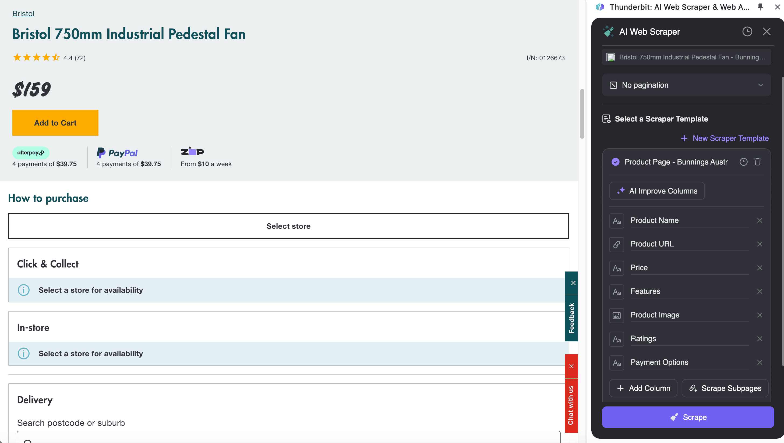
Task: Create a New Scraper Template
Action: coord(725,138)
